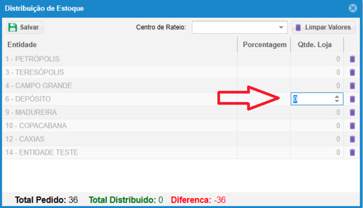Clear MADUREIRA row using trash icon

click(x=352, y=113)
